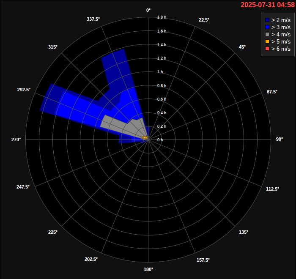
Task: Click the 202.5° direction label
Action: coord(91,259)
